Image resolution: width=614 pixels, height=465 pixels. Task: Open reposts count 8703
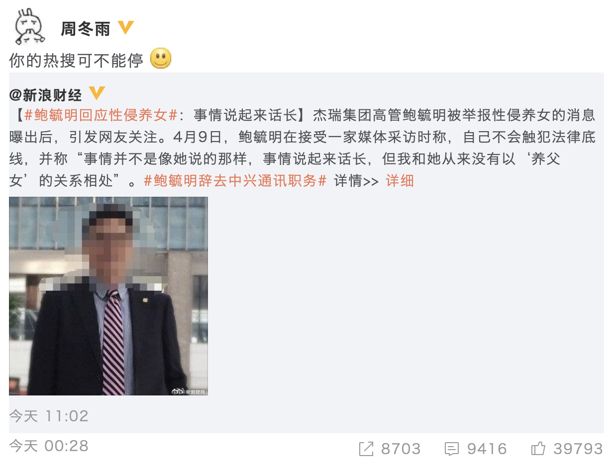coord(401,449)
